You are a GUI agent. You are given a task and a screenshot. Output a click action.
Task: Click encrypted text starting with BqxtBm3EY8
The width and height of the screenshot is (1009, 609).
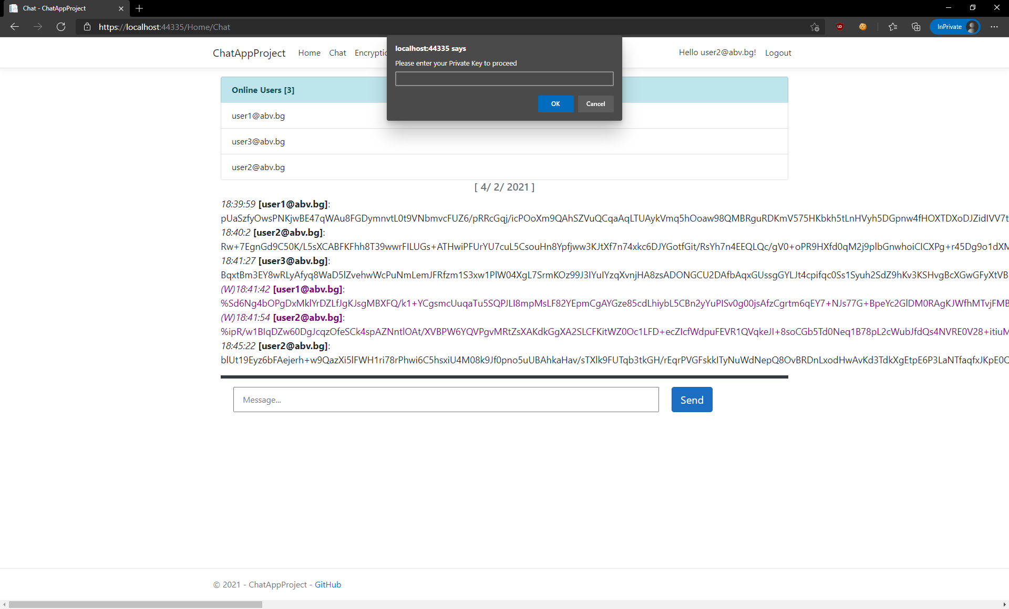[614, 275]
